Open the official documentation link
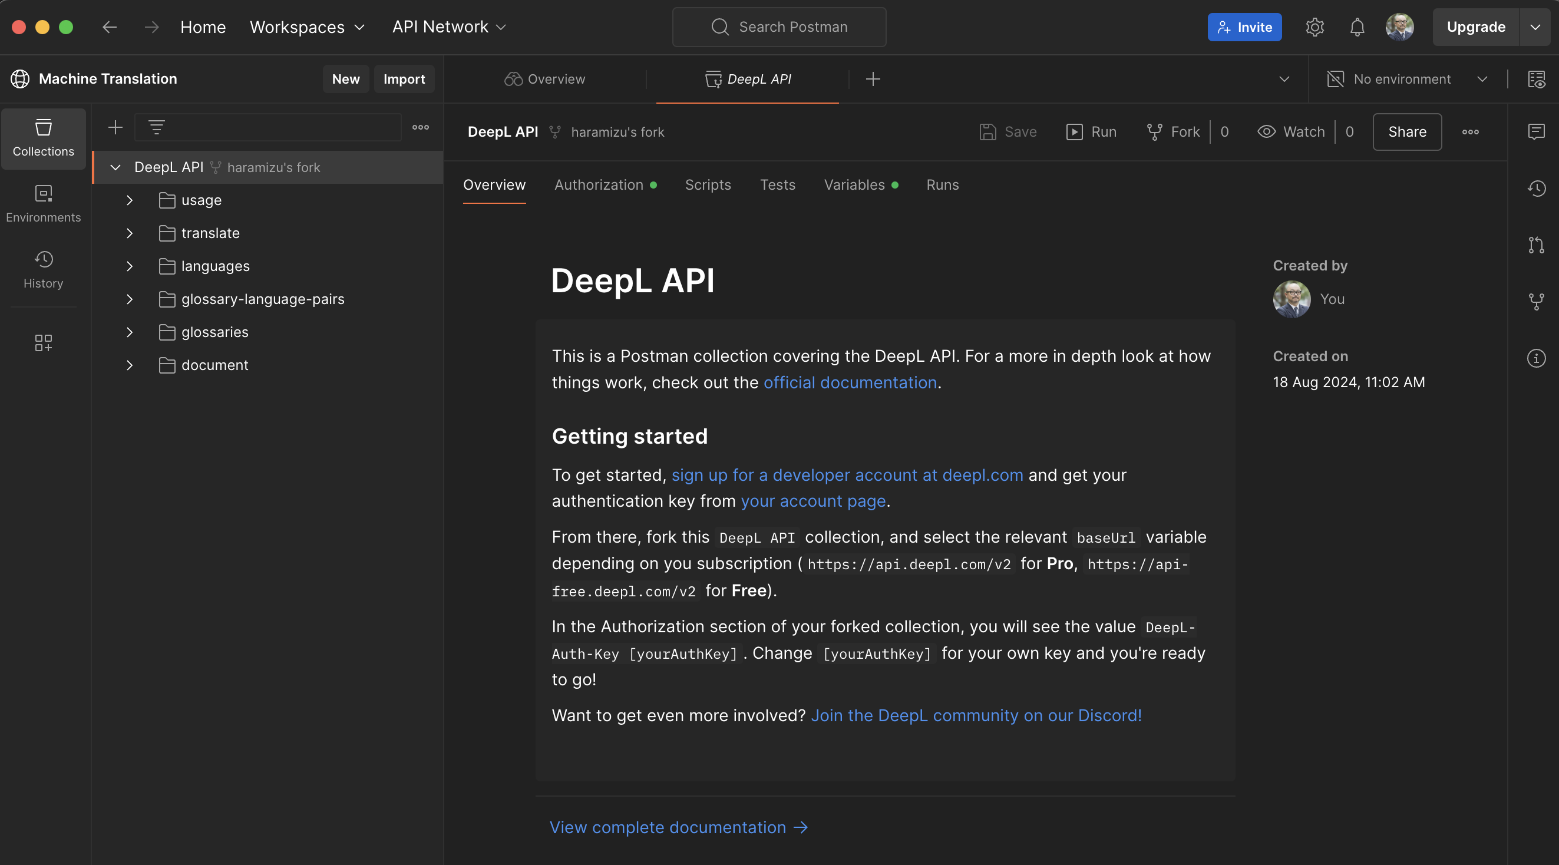1559x865 pixels. [x=850, y=382]
